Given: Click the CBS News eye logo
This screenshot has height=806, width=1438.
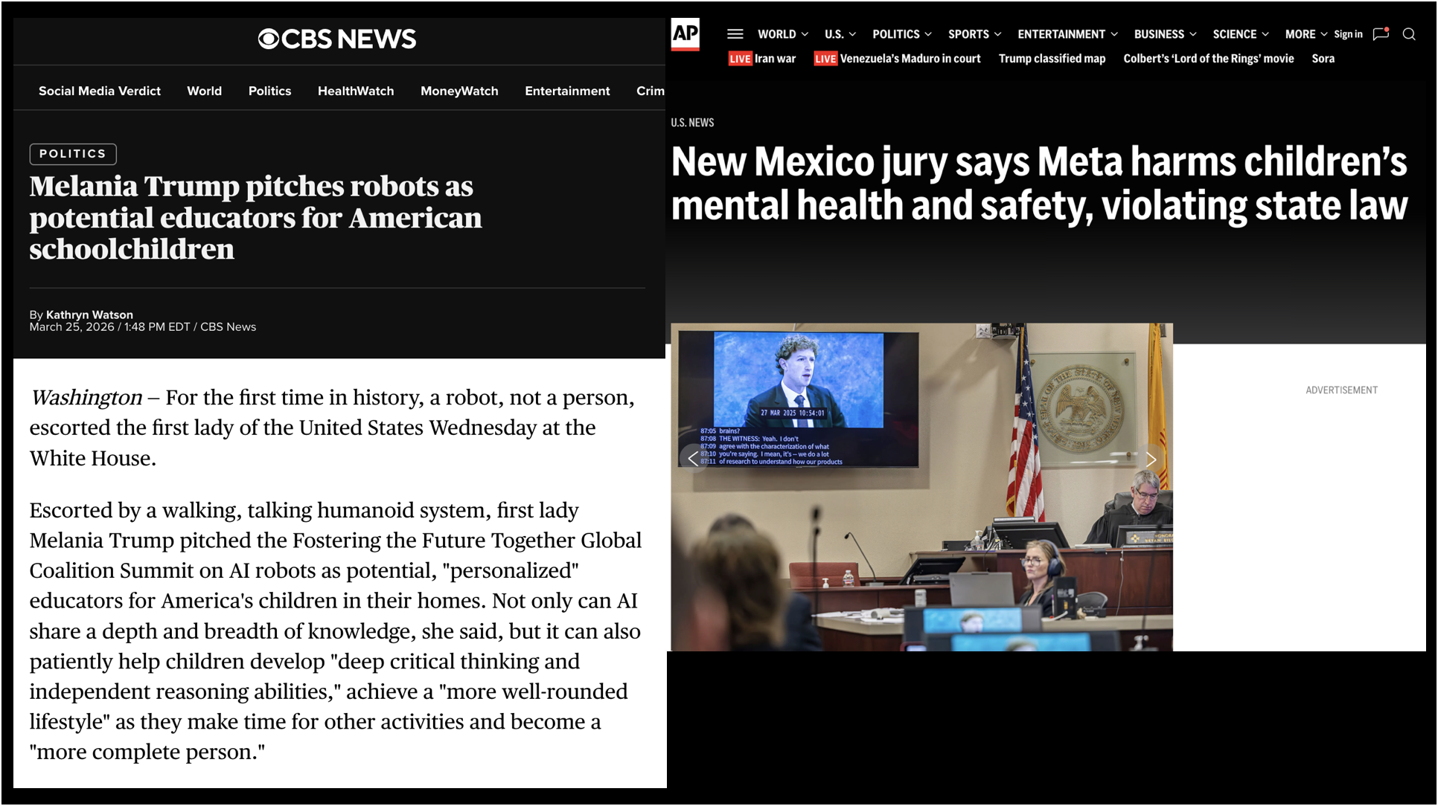Looking at the screenshot, I should [x=269, y=39].
